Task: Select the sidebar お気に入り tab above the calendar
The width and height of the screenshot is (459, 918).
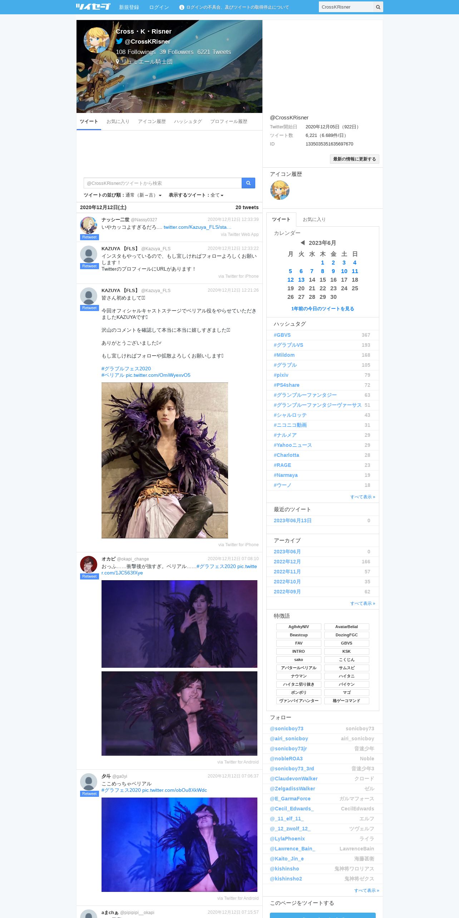Action: pyautogui.click(x=314, y=219)
